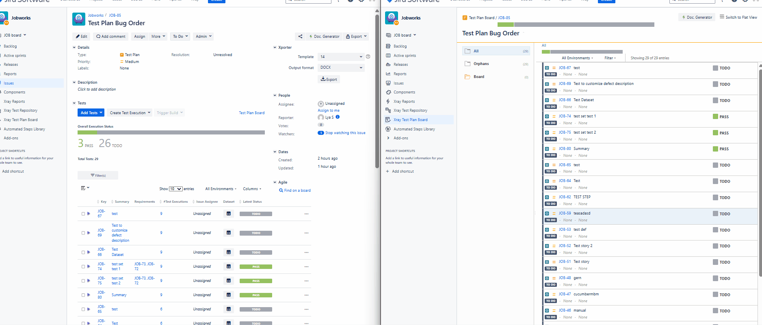762x325 pixels.
Task: Click the info icon next to Lya S
Action: pos(338,117)
